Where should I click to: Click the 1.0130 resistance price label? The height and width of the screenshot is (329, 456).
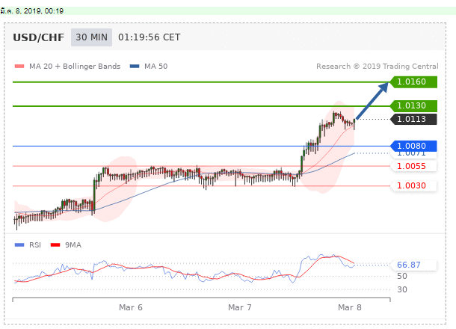(x=413, y=105)
